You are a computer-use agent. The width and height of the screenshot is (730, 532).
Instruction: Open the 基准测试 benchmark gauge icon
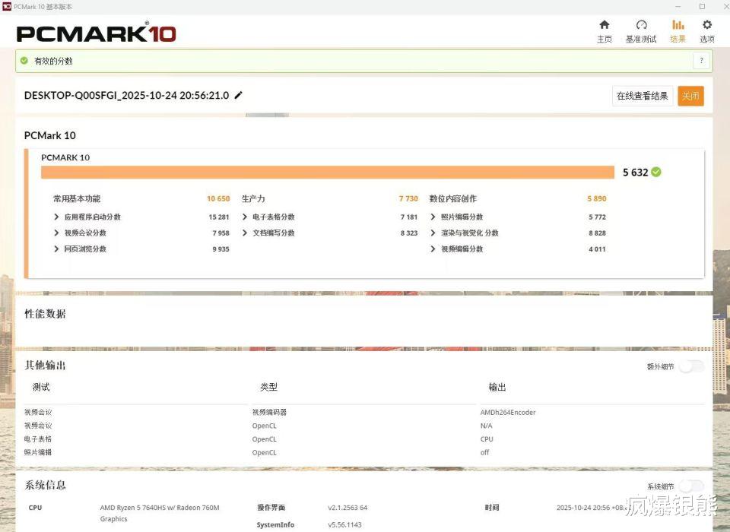pyautogui.click(x=641, y=24)
